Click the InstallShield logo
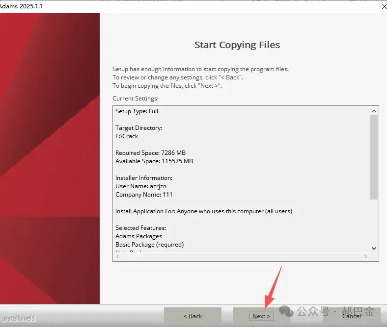This screenshot has width=387, height=327. 19,318
